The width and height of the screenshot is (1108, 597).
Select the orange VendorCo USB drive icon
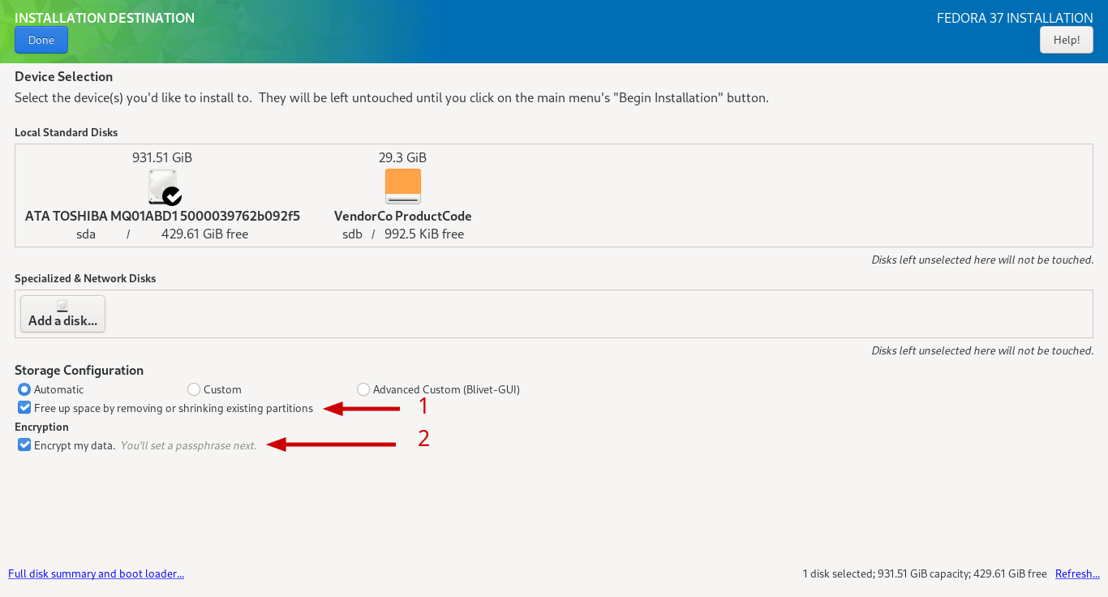(x=402, y=186)
